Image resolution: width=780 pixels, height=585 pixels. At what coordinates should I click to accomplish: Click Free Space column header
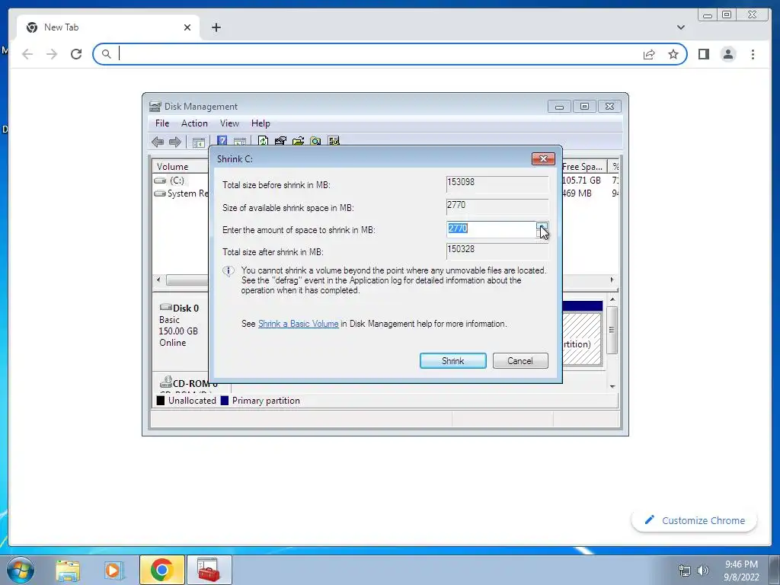pos(584,167)
